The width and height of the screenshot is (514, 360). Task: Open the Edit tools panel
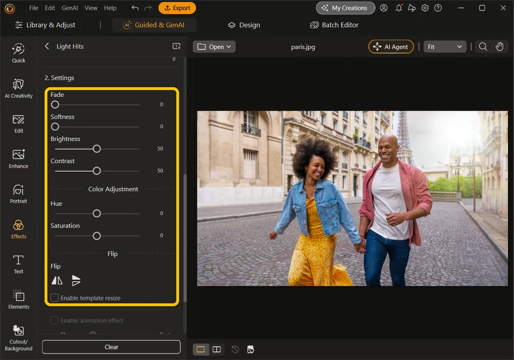pyautogui.click(x=19, y=124)
